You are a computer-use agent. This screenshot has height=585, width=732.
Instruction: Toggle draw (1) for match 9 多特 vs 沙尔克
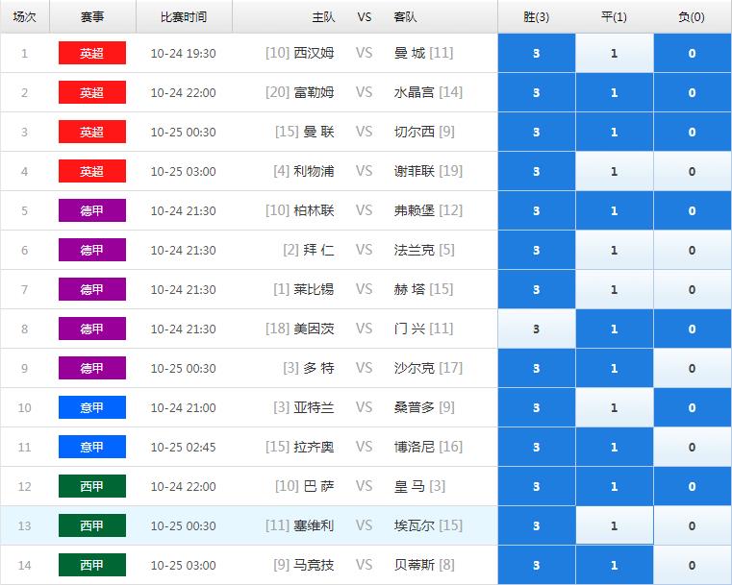click(x=615, y=368)
